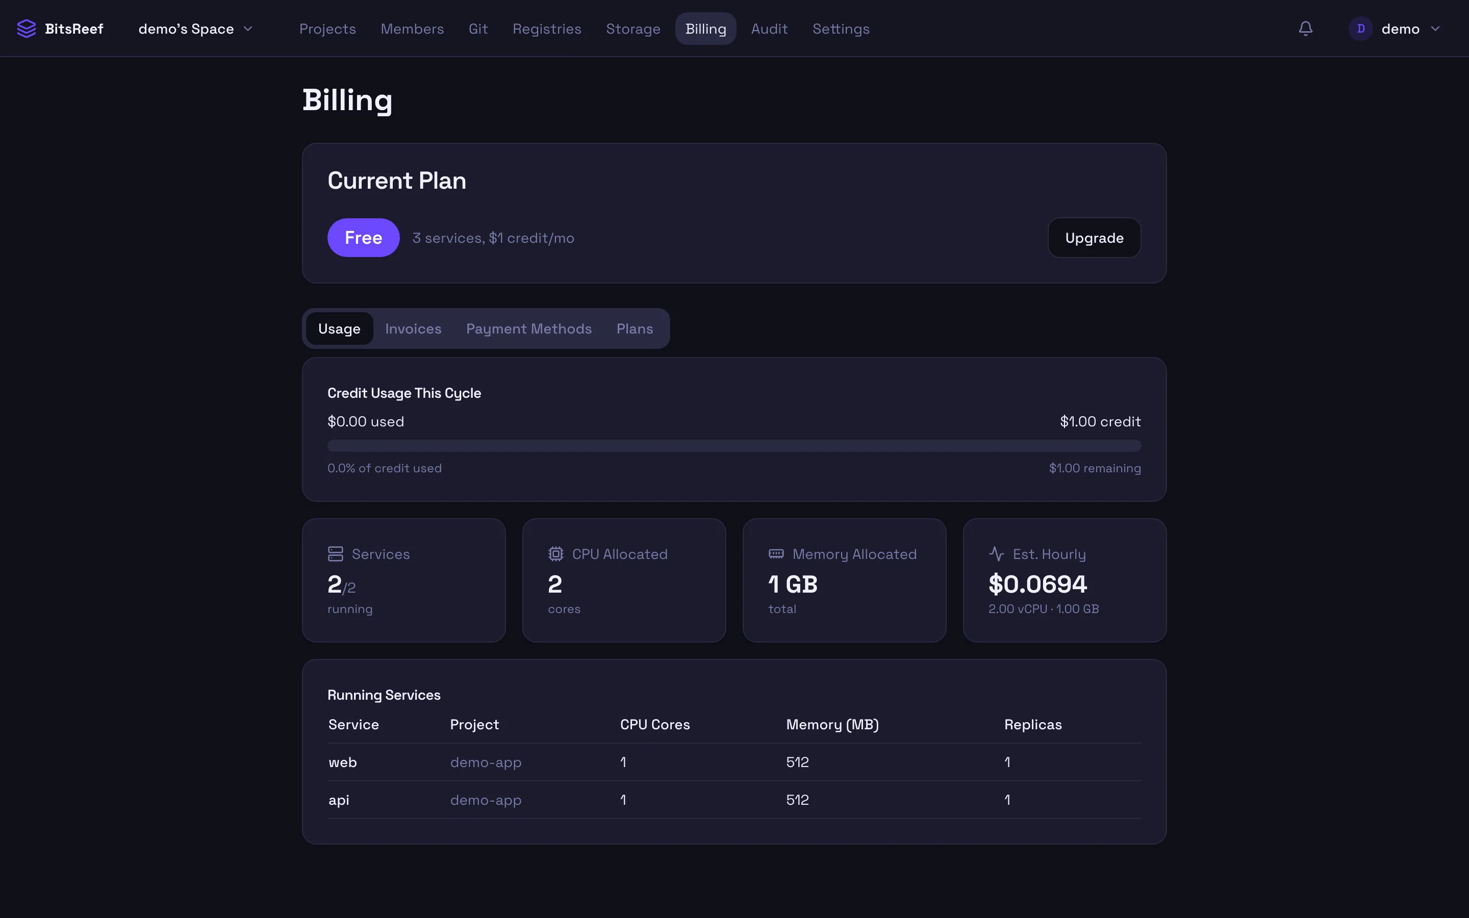
Task: Click the $1.00 remaining label
Action: tap(1095, 468)
